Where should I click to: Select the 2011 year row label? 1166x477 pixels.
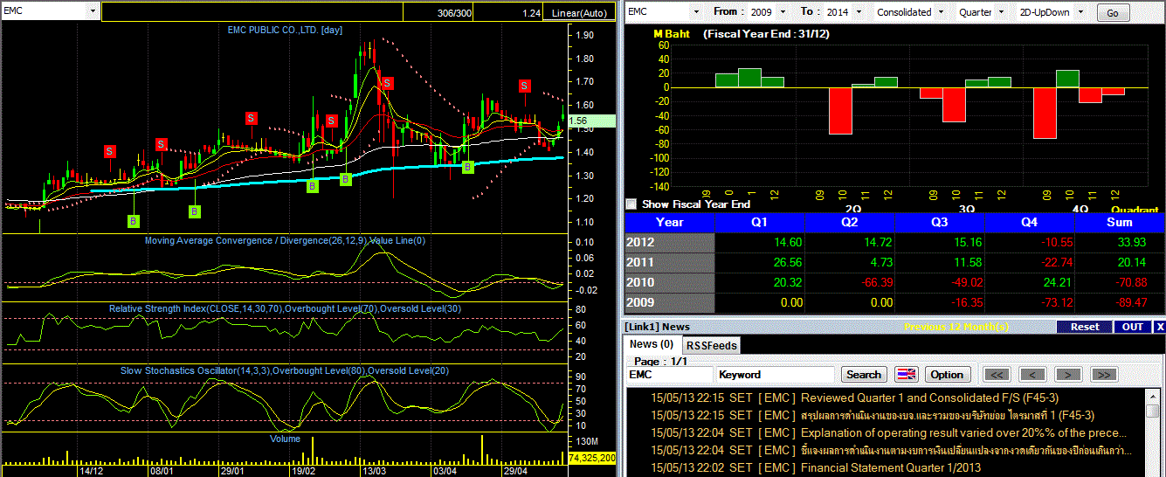[670, 263]
